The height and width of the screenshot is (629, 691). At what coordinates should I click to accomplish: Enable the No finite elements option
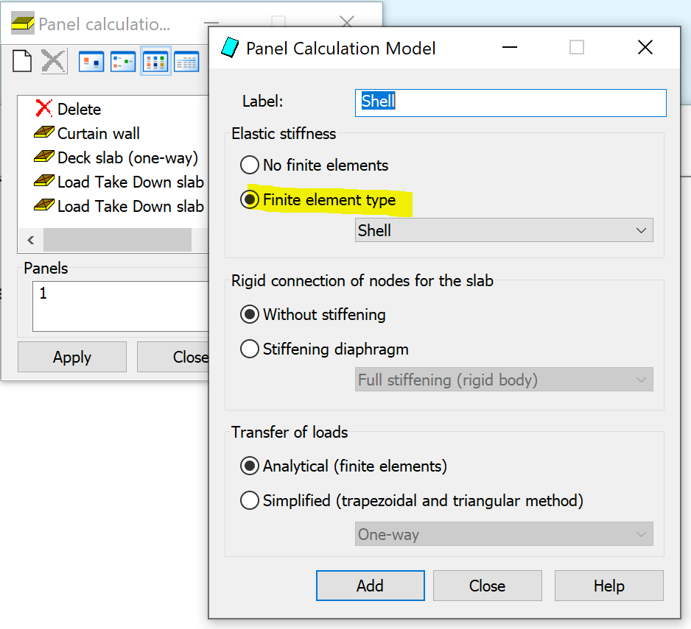[250, 166]
